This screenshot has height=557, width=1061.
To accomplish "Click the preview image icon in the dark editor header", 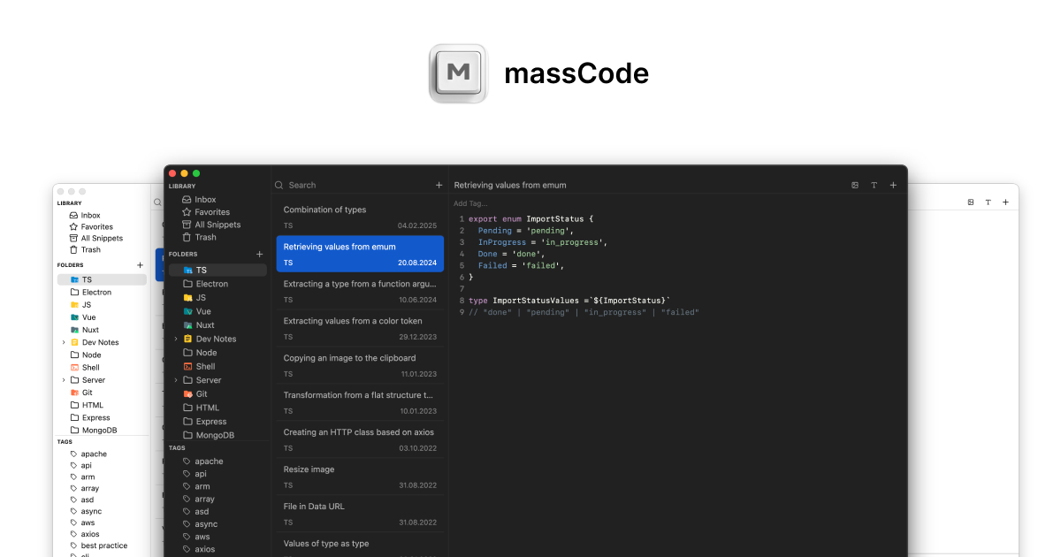I will pyautogui.click(x=855, y=185).
